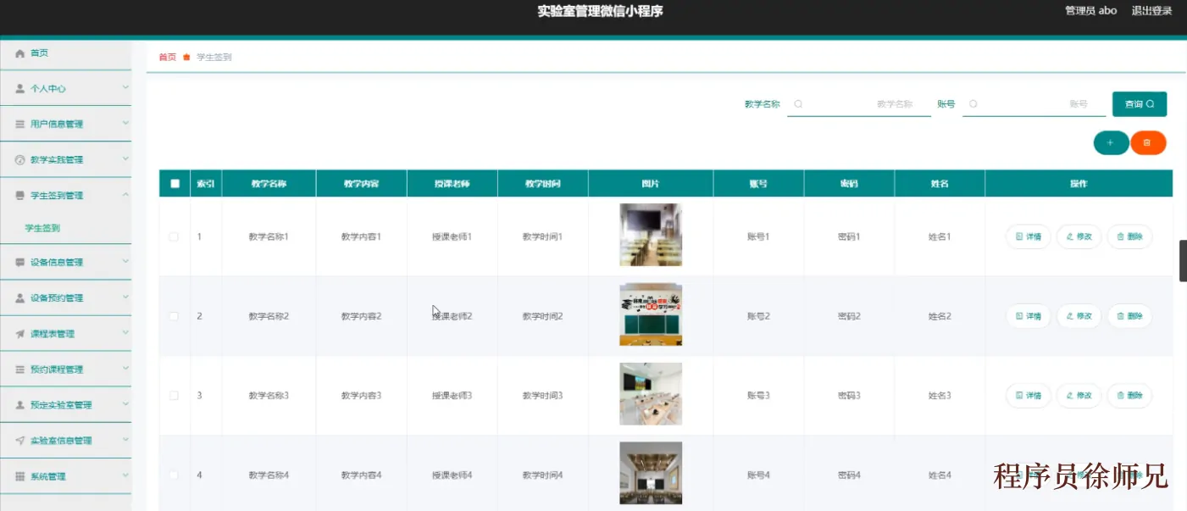The image size is (1187, 511).
Task: Open the 设备预约管理 menu label
Action: click(57, 298)
